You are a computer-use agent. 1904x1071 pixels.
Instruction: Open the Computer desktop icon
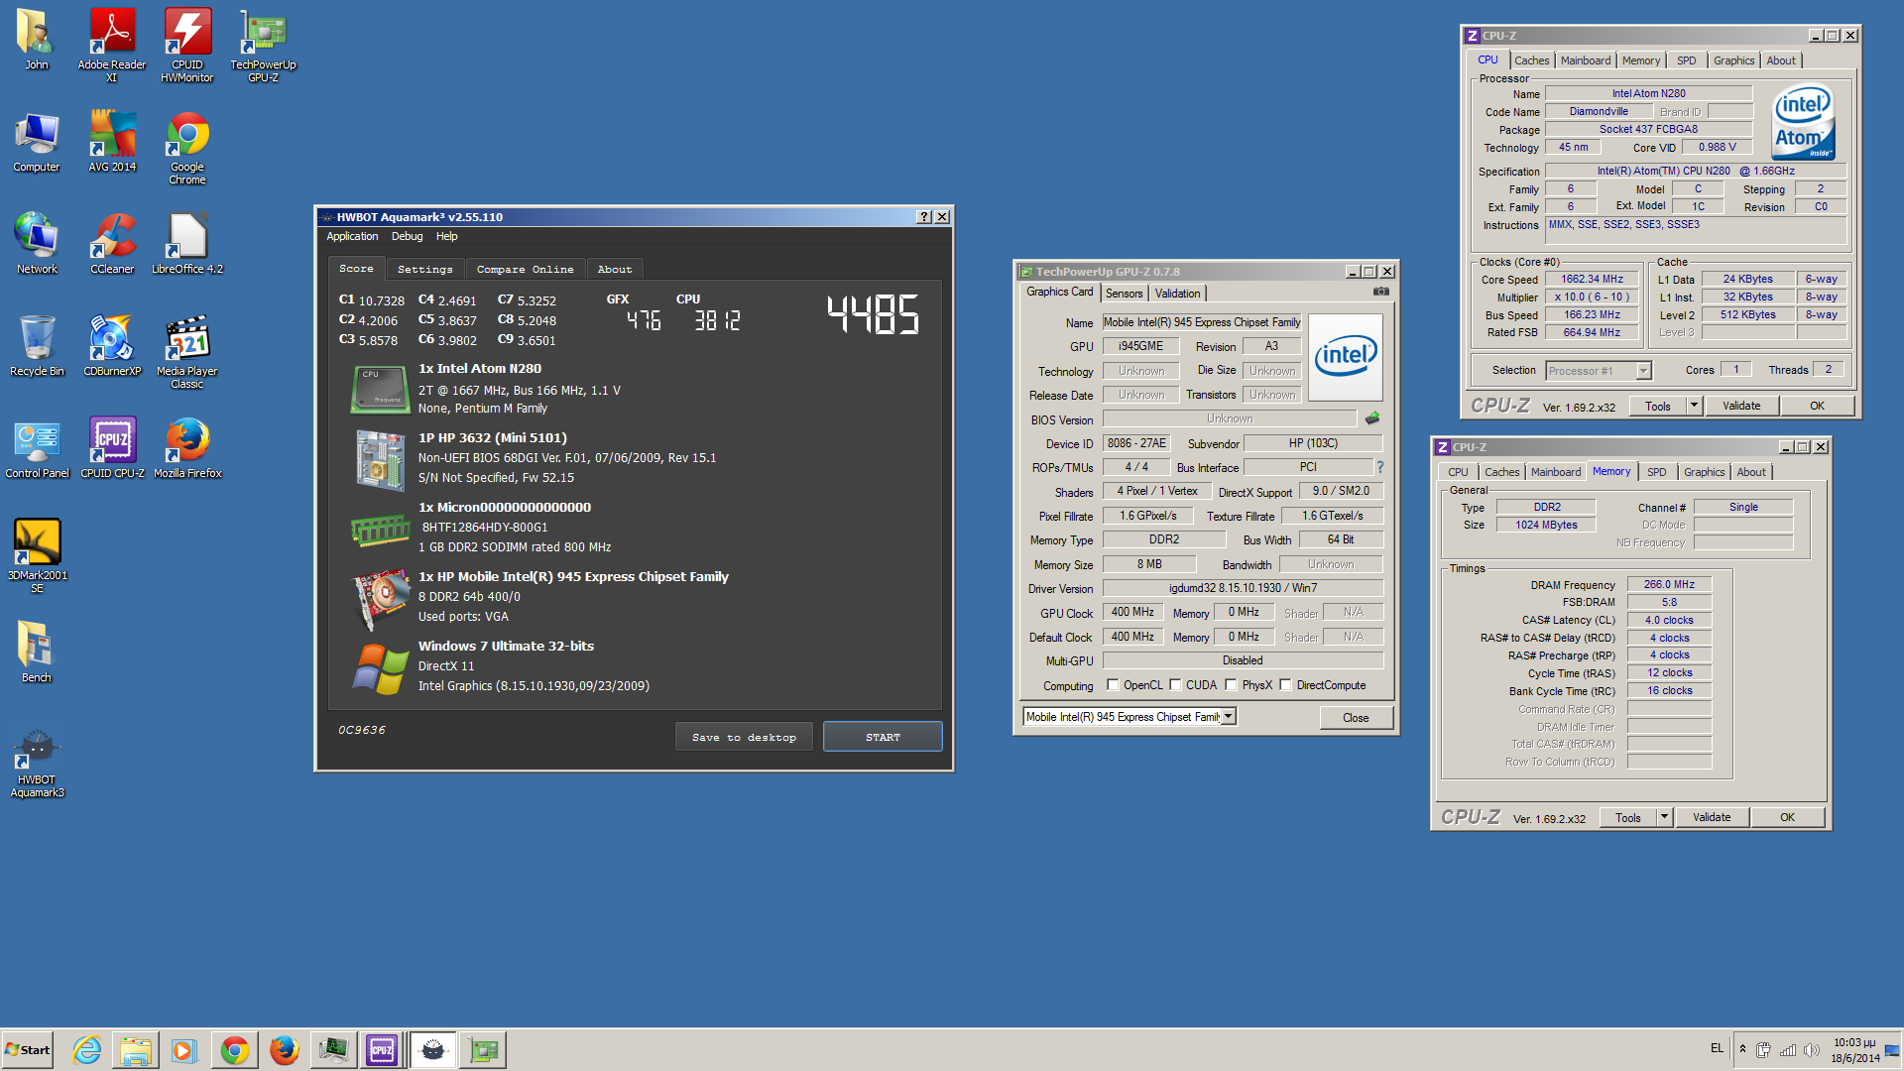(x=37, y=142)
